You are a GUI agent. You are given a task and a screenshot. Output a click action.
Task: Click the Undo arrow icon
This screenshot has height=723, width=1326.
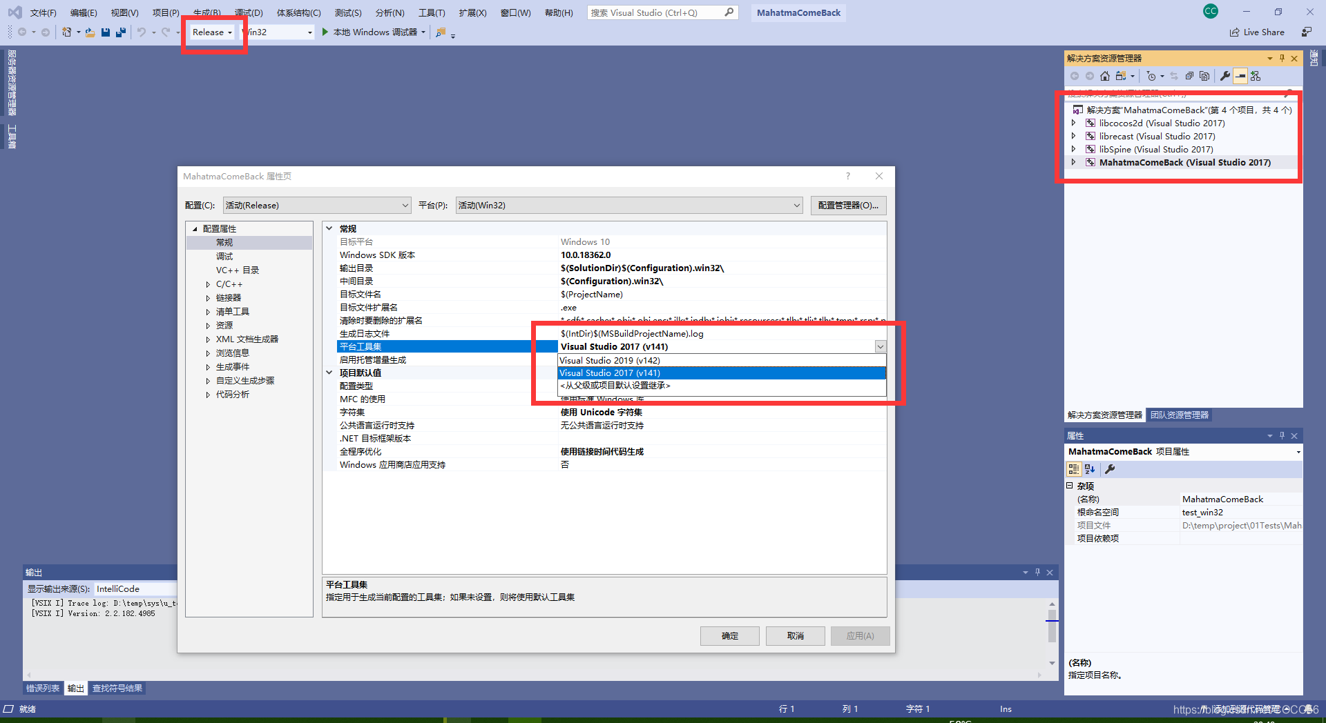(x=141, y=32)
